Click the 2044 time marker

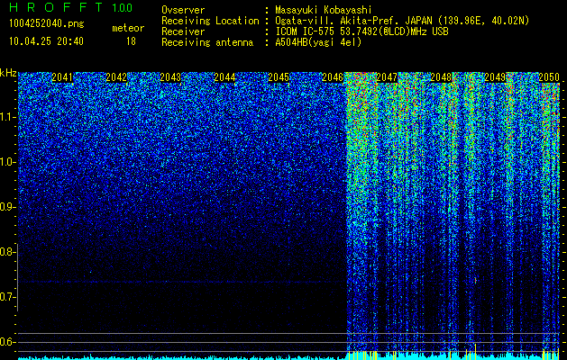coord(224,77)
